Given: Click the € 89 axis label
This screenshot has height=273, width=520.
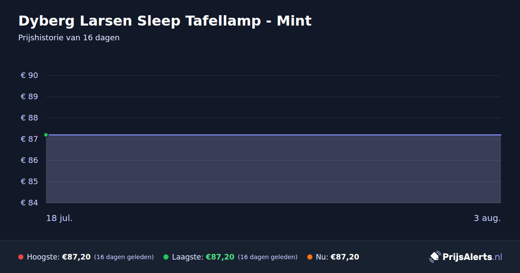Looking at the screenshot, I should click(x=29, y=97).
